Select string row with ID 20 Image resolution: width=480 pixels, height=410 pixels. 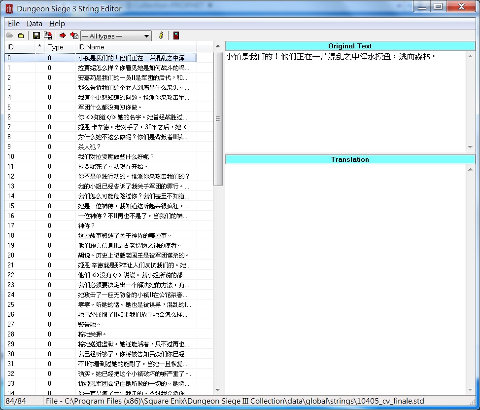(101, 255)
